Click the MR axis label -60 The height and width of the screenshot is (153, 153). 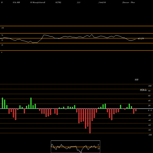pyautogui.click(x=149, y=125)
